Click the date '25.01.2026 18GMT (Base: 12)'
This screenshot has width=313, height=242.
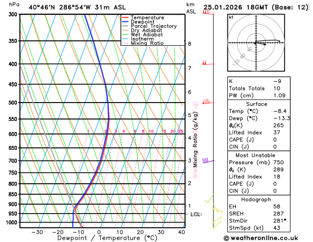pyautogui.click(x=256, y=7)
